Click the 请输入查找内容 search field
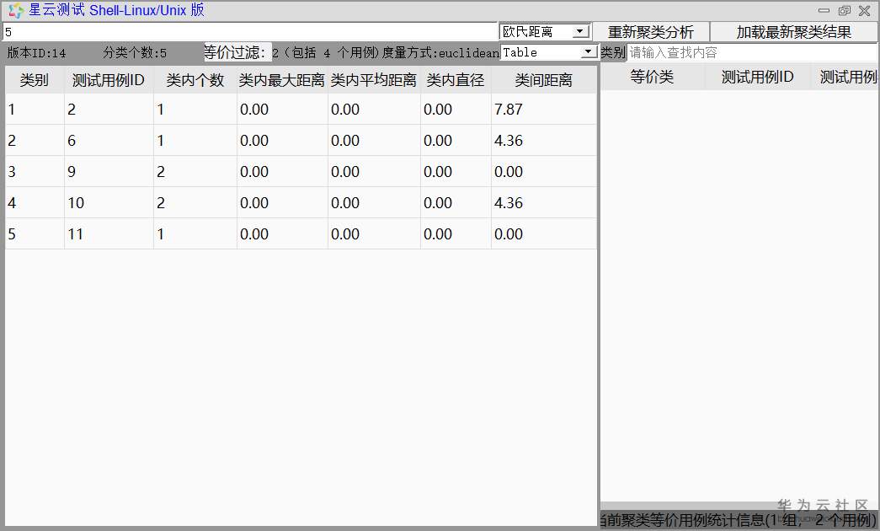This screenshot has width=880, height=531. [751, 53]
